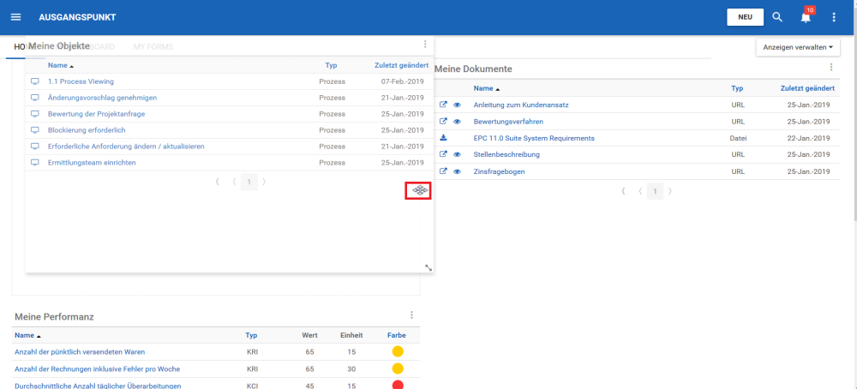Viewport: 857px width, 389px height.
Task: Click monitor icon beside Bewertung der Projektanfrage
Action: [35, 114]
